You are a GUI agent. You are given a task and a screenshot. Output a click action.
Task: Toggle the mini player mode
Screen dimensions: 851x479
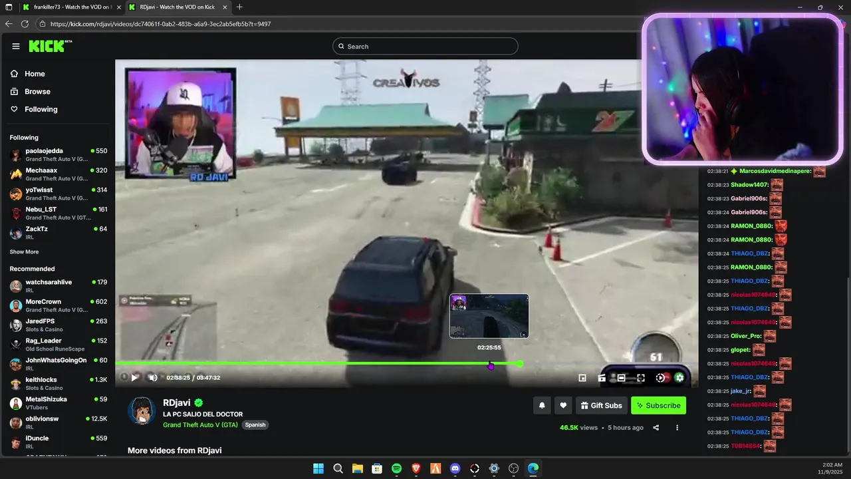tap(582, 378)
